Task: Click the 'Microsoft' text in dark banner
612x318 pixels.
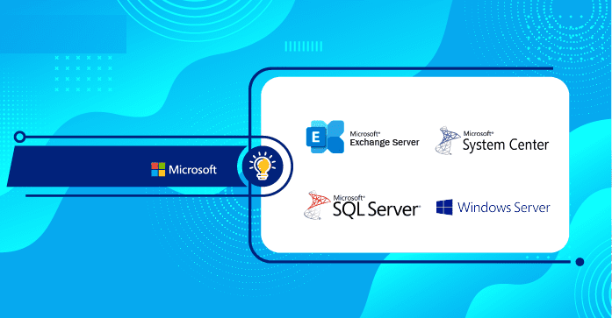Action: pos(192,170)
